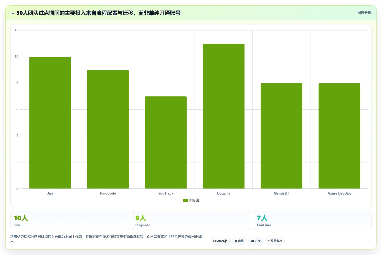
Task: Click the y-axis value 10
Action: (x=17, y=57)
